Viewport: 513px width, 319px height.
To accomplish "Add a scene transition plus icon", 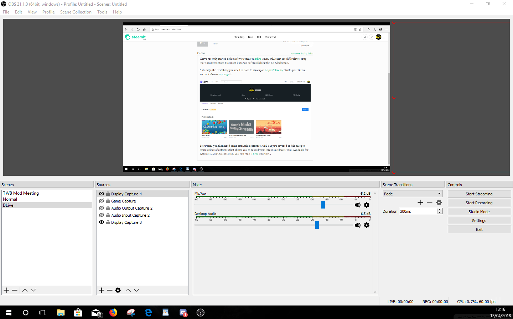I will (x=420, y=202).
